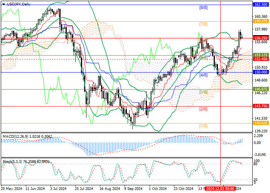Select the [7/8] Murrey level label

tap(204, 24)
